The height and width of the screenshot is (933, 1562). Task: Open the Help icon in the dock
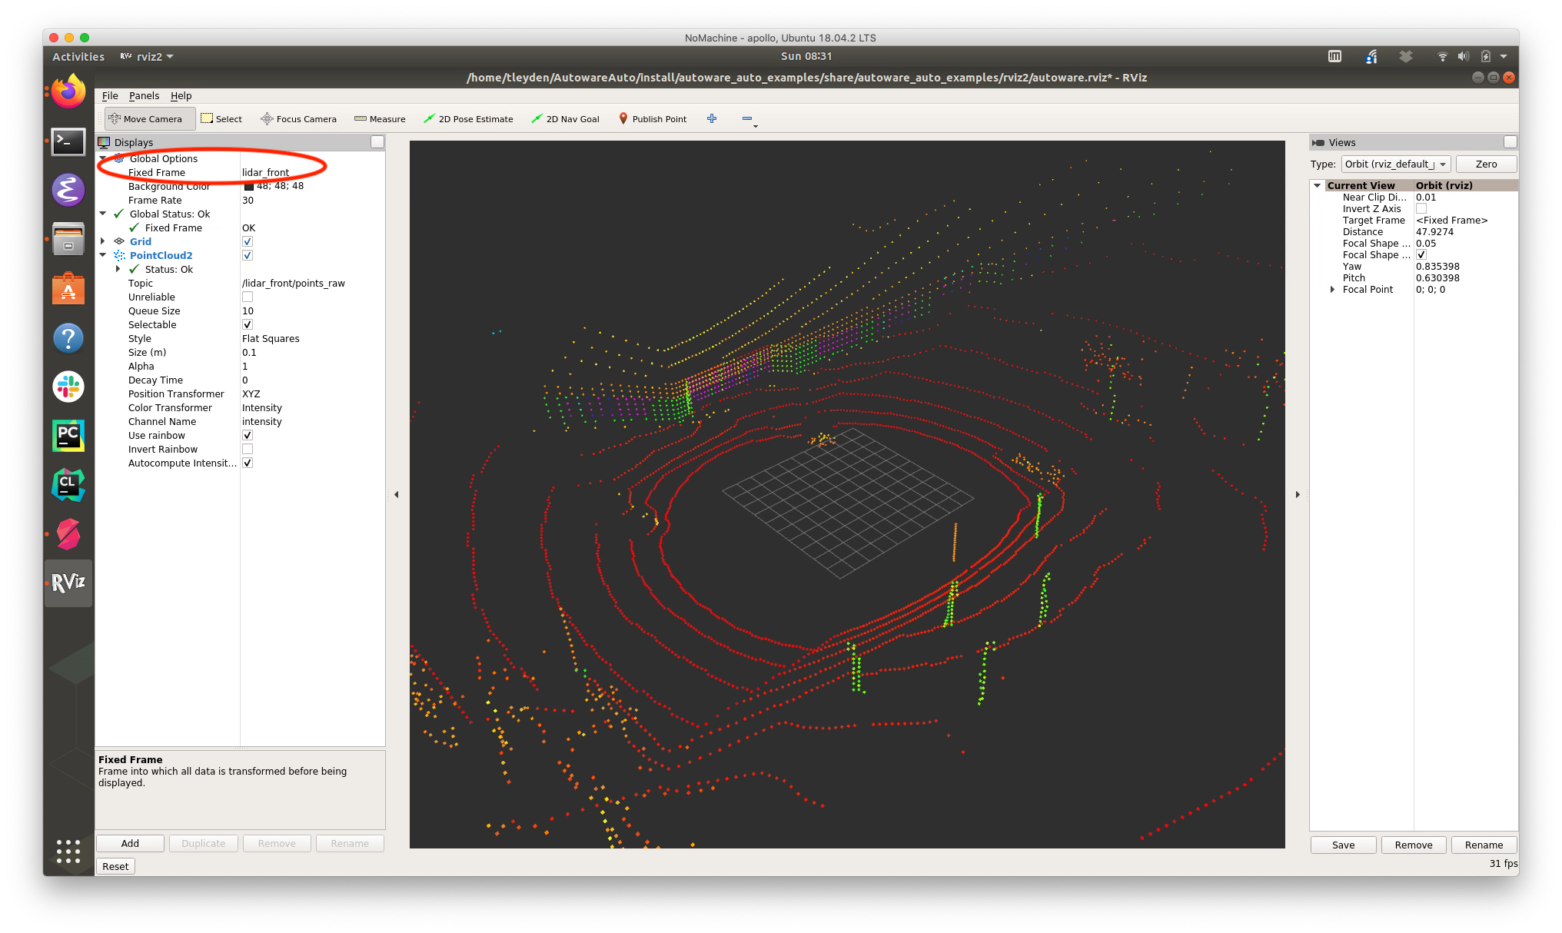coord(68,338)
